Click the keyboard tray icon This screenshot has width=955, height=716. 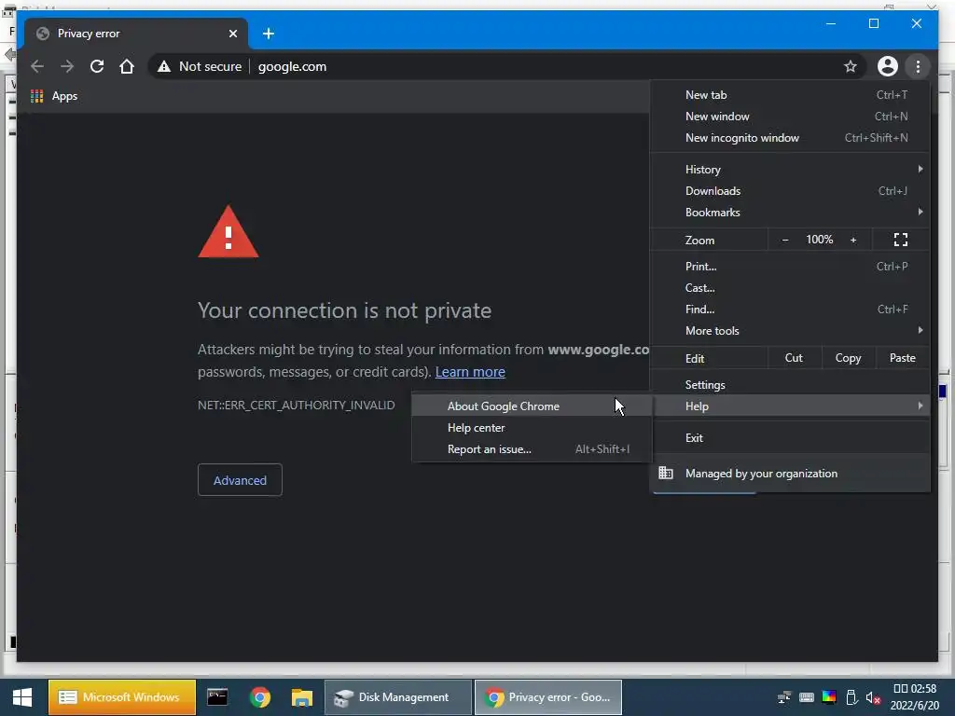point(807,697)
